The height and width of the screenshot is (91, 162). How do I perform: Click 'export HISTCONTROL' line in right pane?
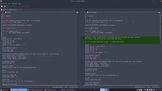click(x=100, y=25)
